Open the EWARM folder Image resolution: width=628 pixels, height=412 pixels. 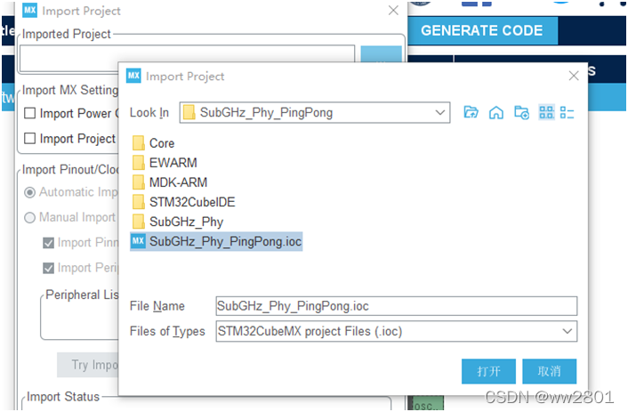point(165,163)
